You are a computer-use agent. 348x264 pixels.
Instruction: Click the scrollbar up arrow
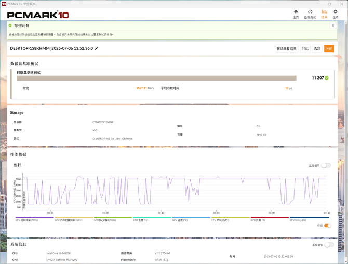point(346,22)
